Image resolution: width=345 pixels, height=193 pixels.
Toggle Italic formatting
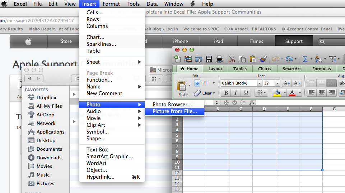(x=236, y=93)
